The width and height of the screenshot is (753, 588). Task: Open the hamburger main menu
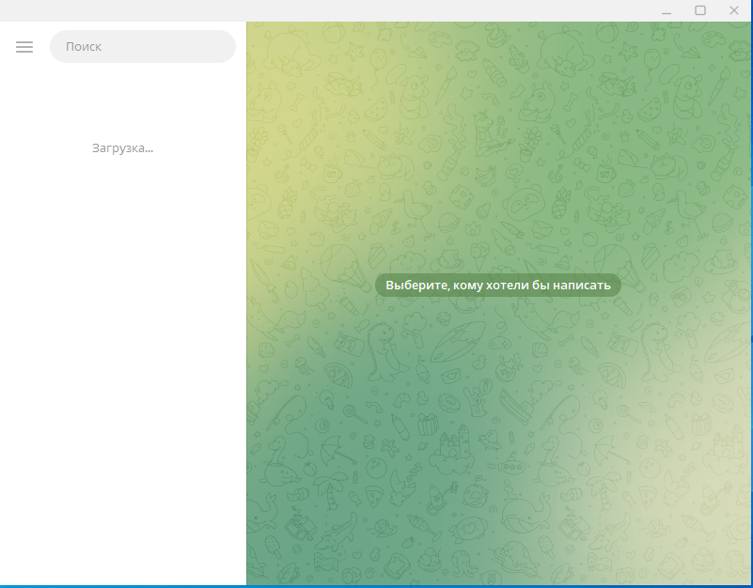24,47
